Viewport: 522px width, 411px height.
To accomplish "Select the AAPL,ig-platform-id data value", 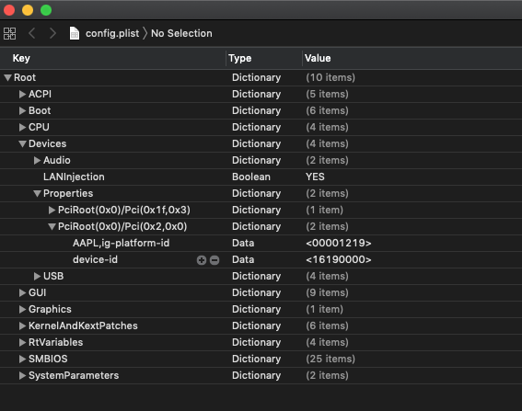I will (338, 243).
